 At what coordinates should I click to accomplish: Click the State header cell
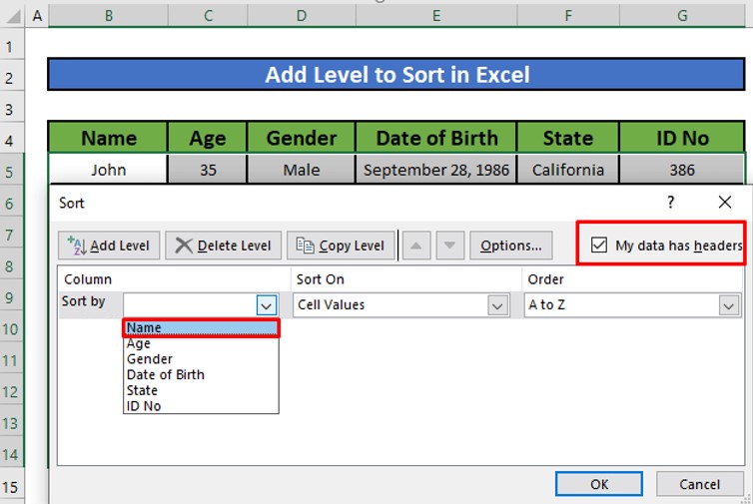(x=568, y=138)
